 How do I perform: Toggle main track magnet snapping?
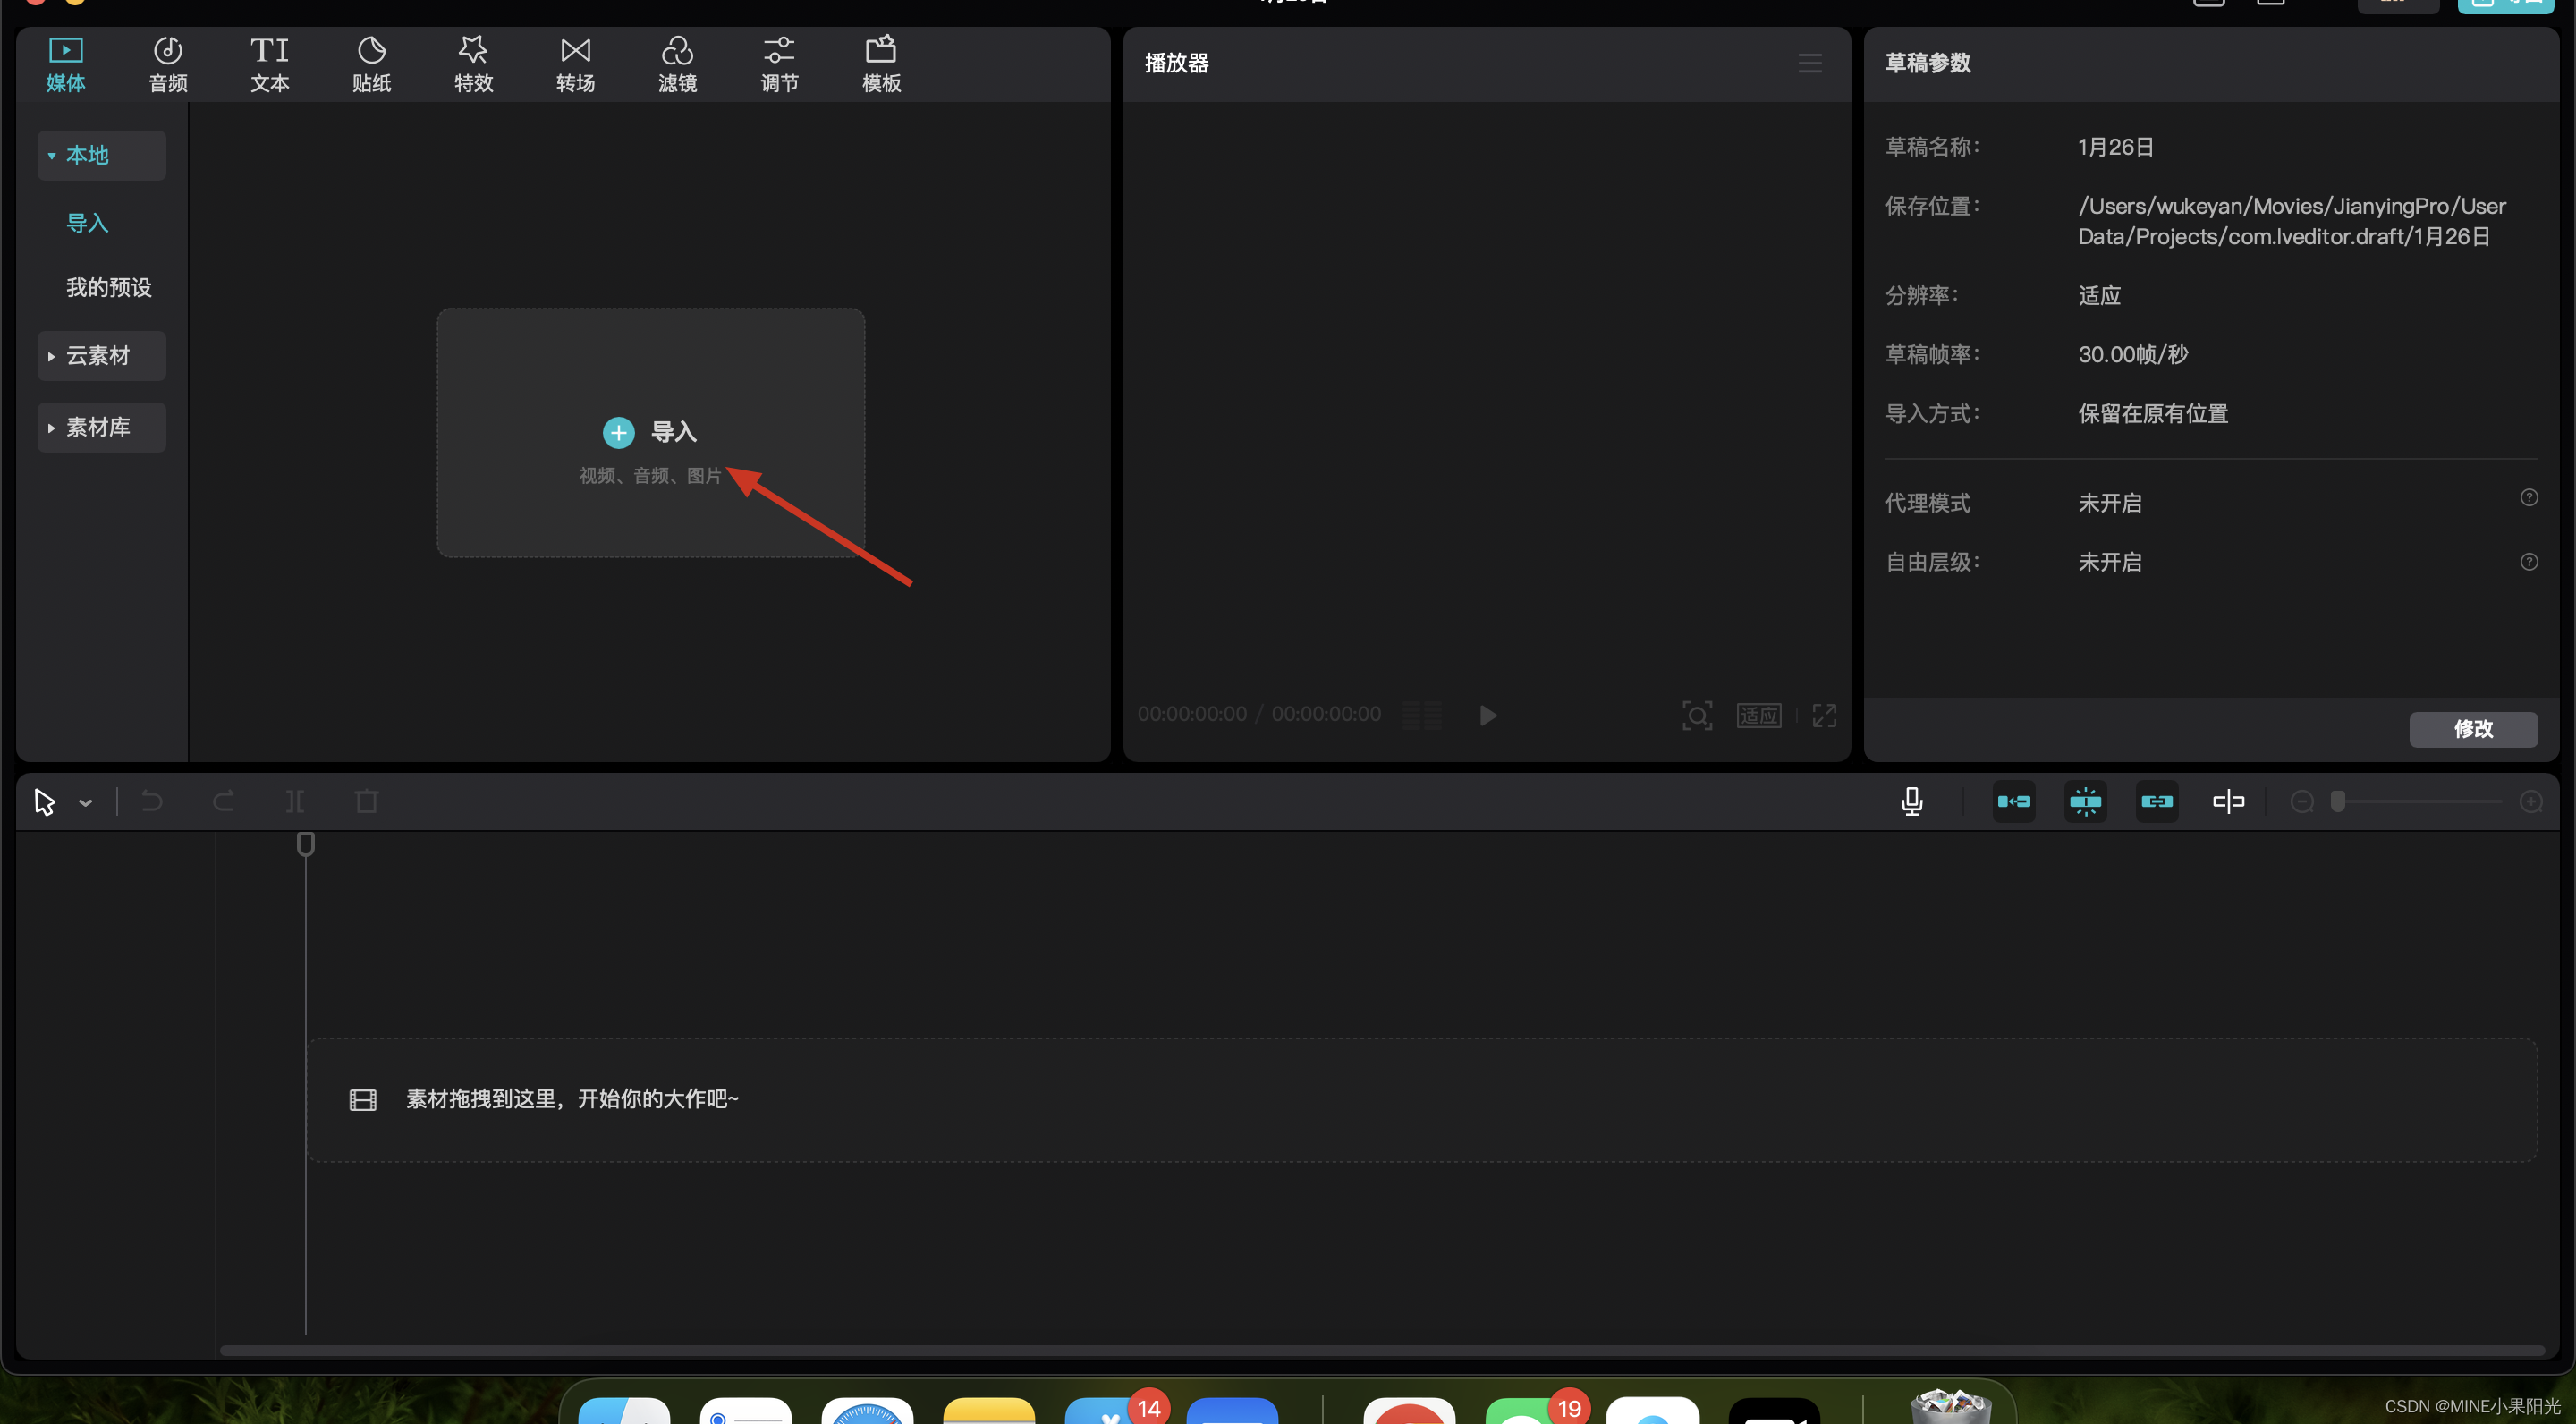coord(2013,801)
